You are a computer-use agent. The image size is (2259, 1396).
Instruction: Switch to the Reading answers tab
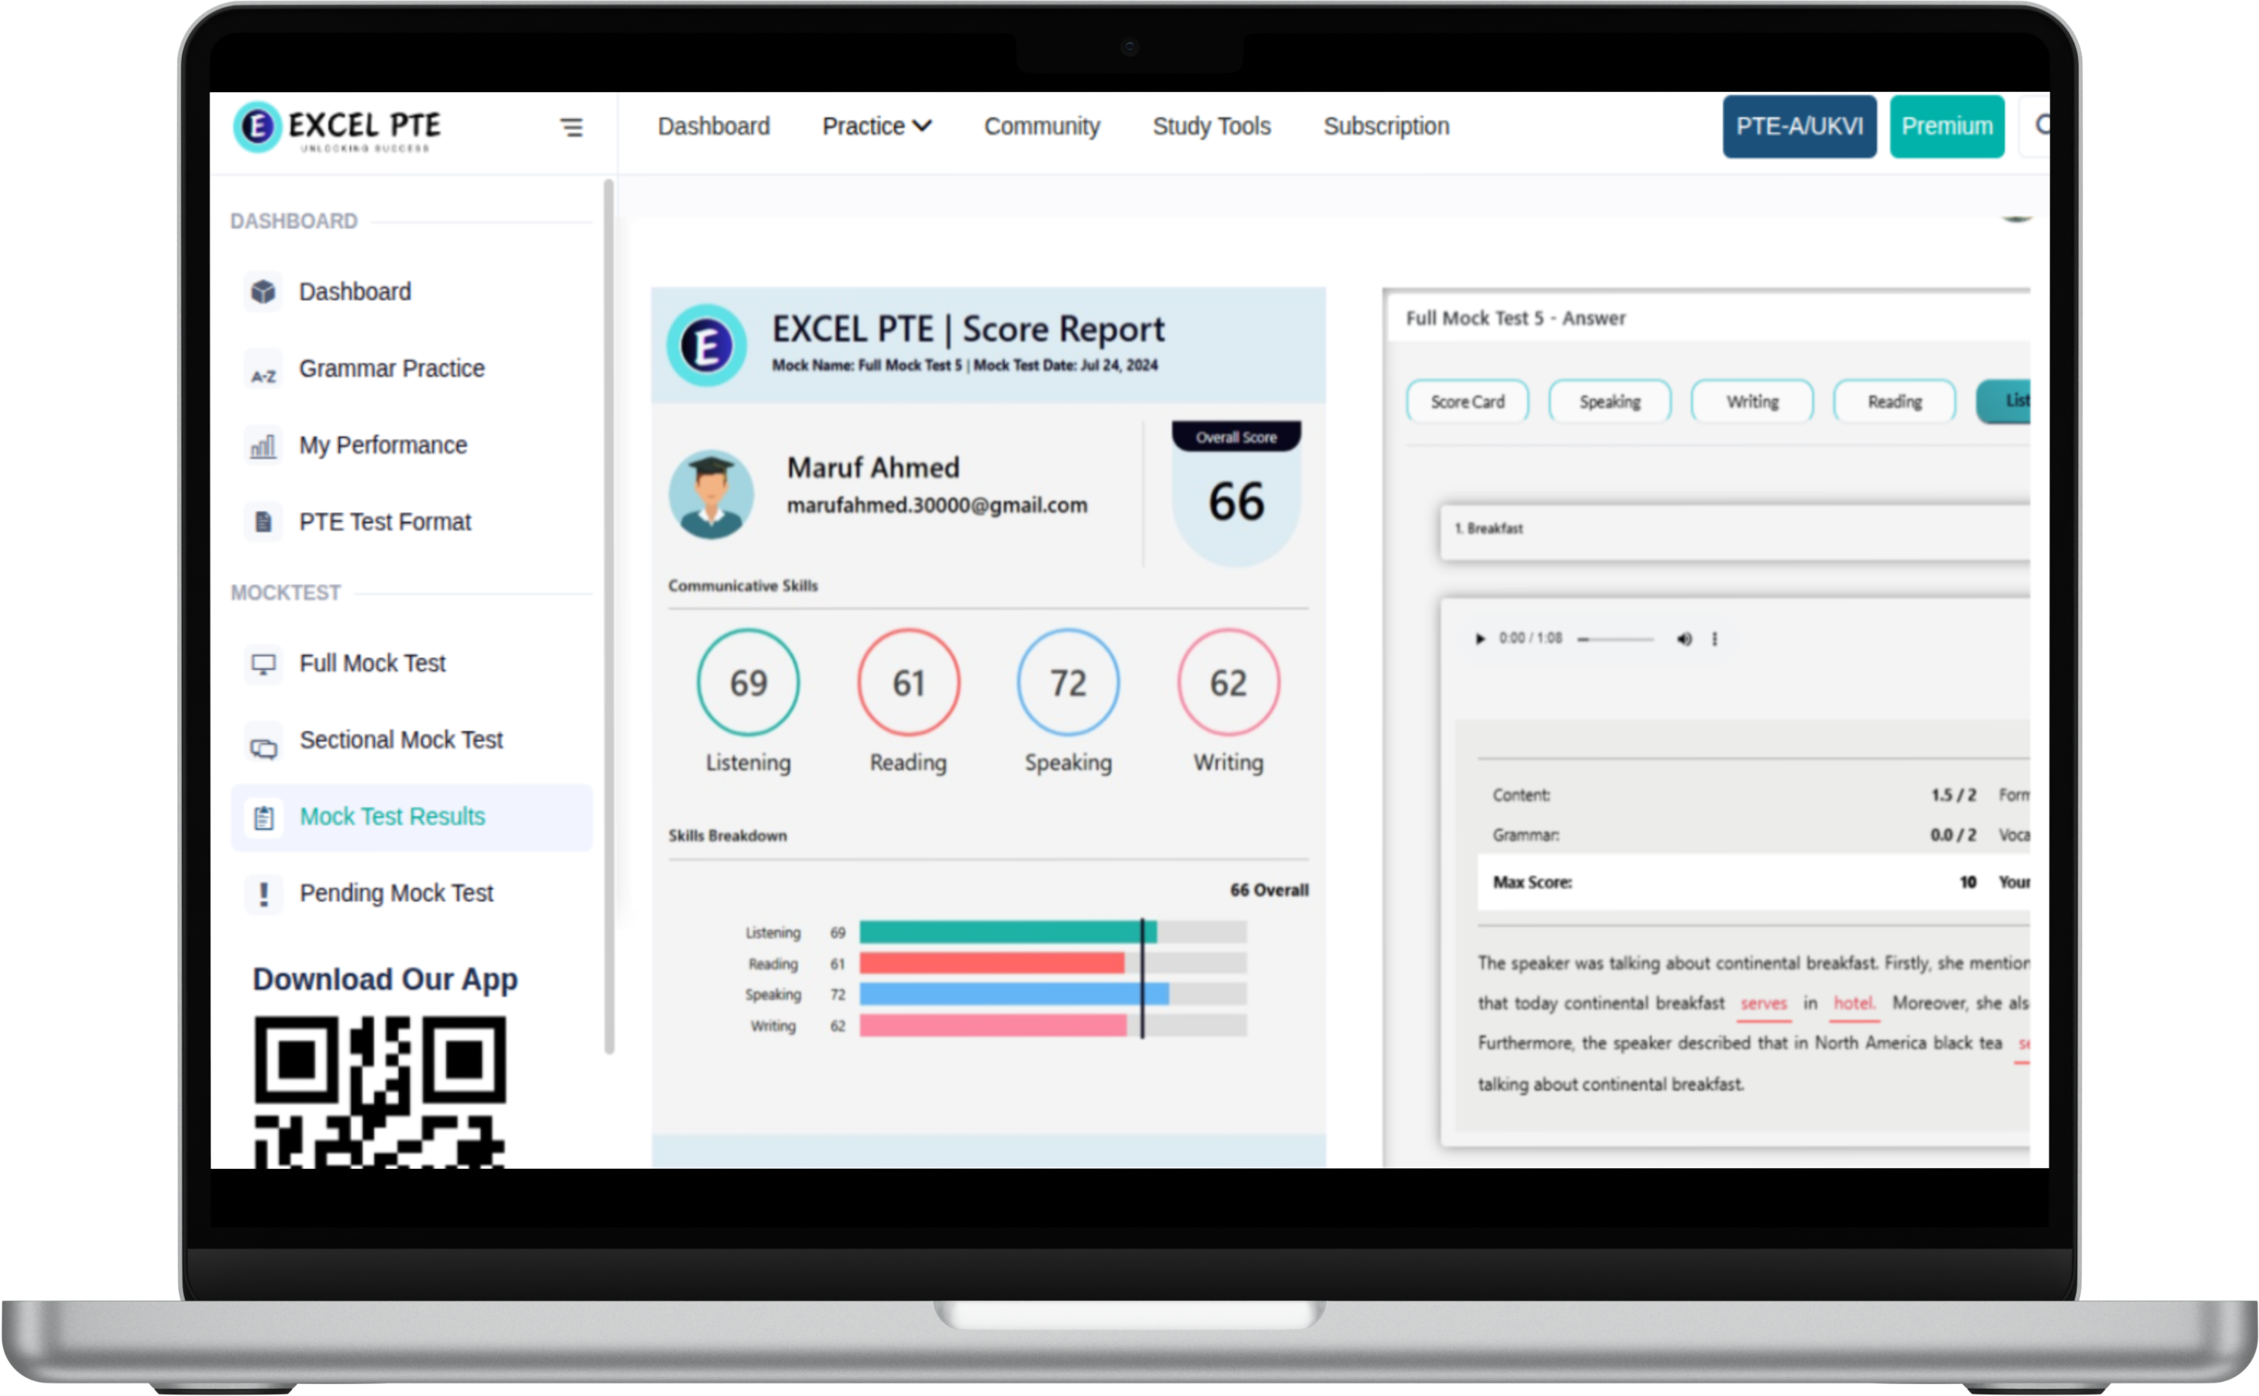(x=1894, y=402)
